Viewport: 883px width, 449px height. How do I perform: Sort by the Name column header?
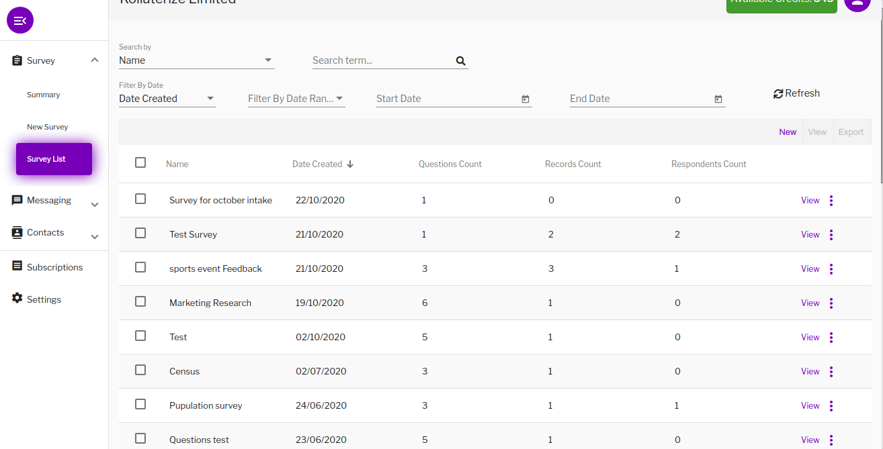coord(177,164)
